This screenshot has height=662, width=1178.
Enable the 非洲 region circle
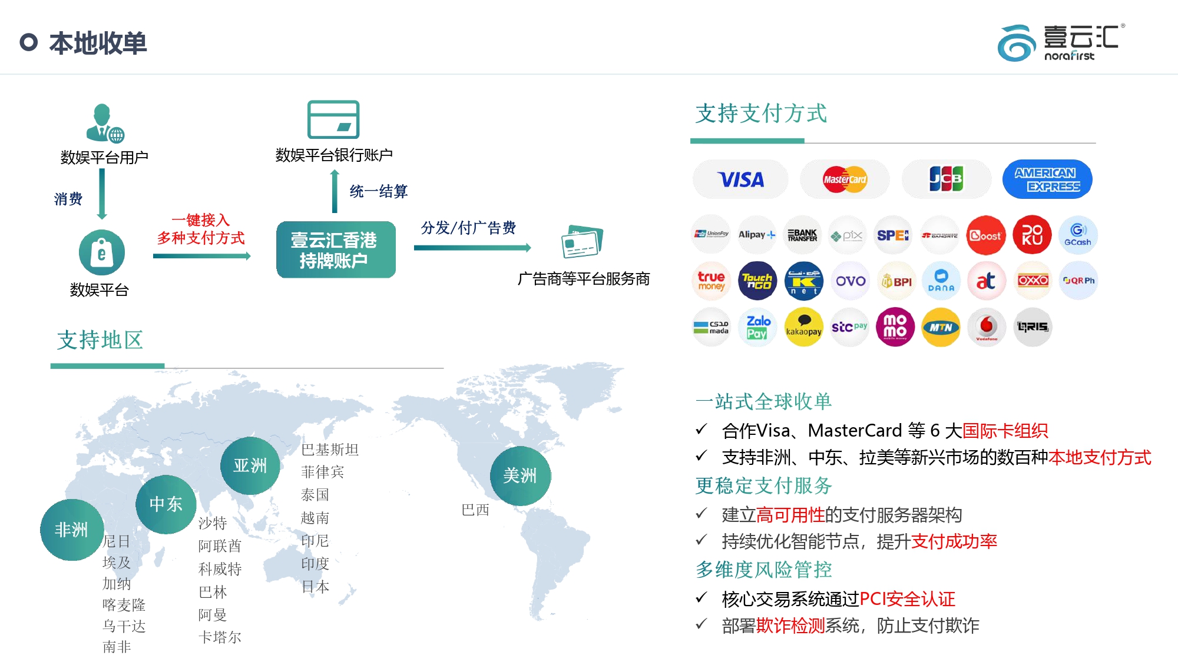(x=72, y=530)
